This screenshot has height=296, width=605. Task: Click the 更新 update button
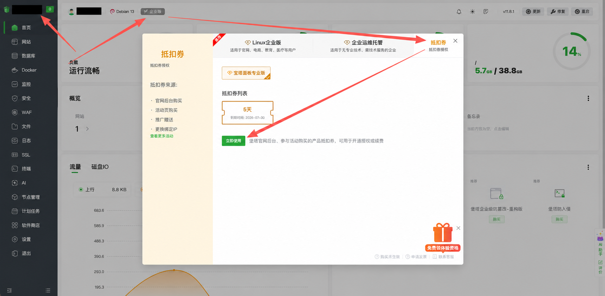tap(533, 11)
